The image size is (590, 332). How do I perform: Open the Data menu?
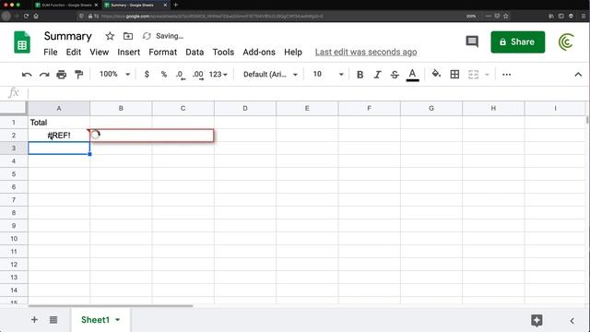pos(195,52)
